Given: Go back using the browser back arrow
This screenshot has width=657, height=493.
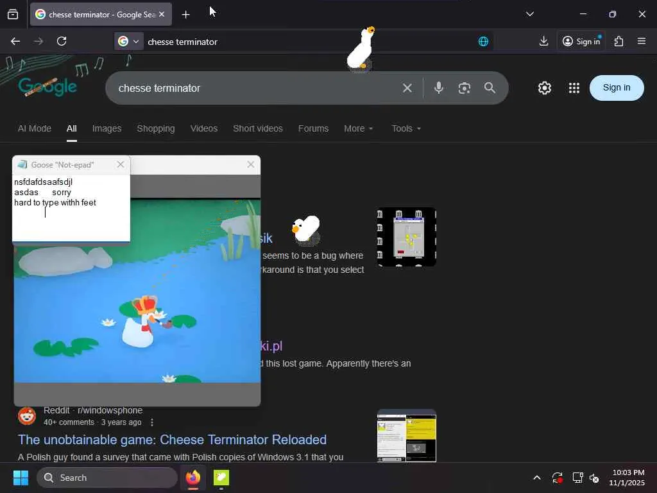Looking at the screenshot, I should tap(15, 41).
